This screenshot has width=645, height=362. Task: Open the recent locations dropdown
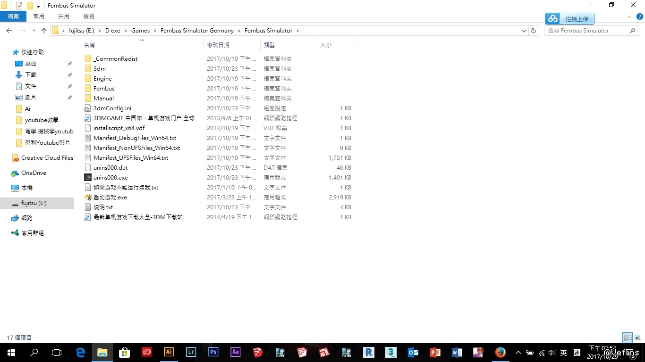[34, 31]
